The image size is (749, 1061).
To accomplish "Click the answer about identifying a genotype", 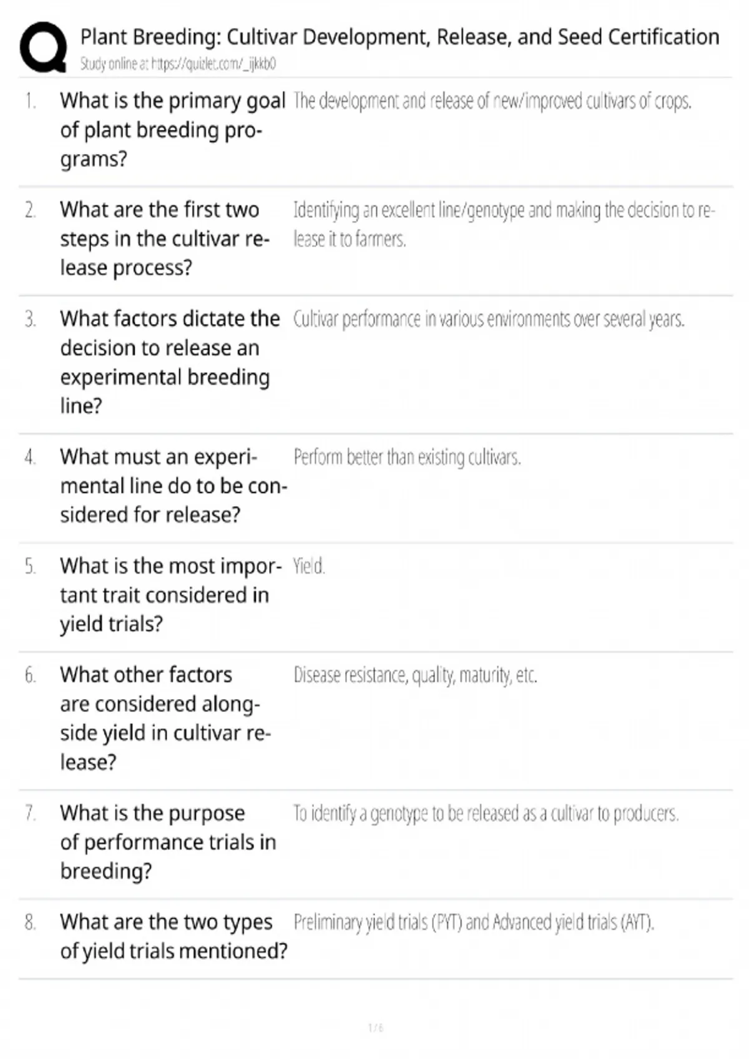I will click(x=486, y=814).
